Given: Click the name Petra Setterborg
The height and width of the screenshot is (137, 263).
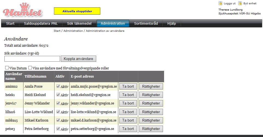Looking at the screenshot, I should click(37, 129).
